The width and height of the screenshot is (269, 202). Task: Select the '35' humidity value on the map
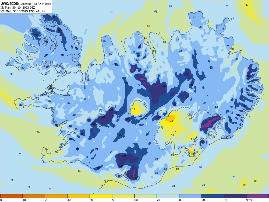pyautogui.click(x=171, y=121)
